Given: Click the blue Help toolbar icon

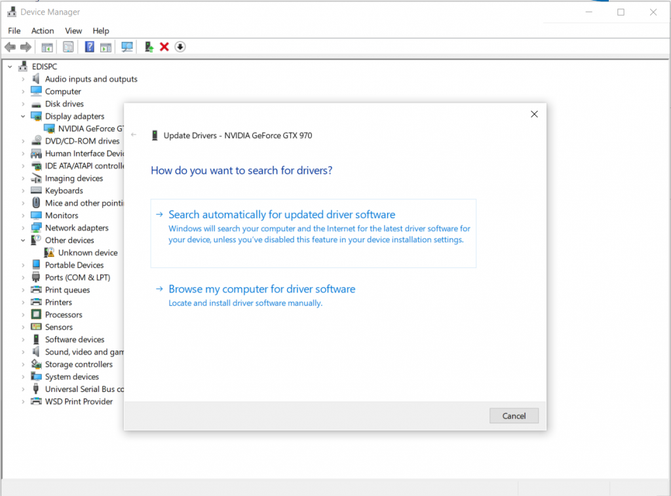Looking at the screenshot, I should (x=89, y=47).
